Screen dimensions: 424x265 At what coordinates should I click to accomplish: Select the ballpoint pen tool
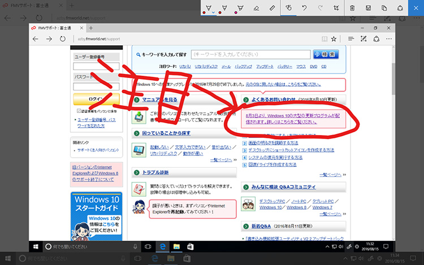click(209, 8)
